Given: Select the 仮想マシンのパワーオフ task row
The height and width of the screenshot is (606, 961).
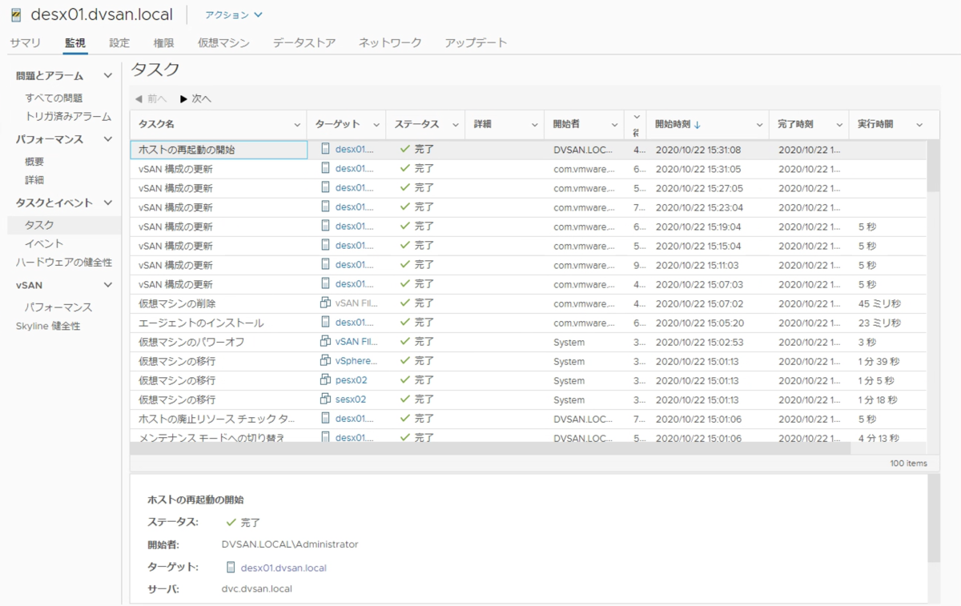Looking at the screenshot, I should coord(528,342).
